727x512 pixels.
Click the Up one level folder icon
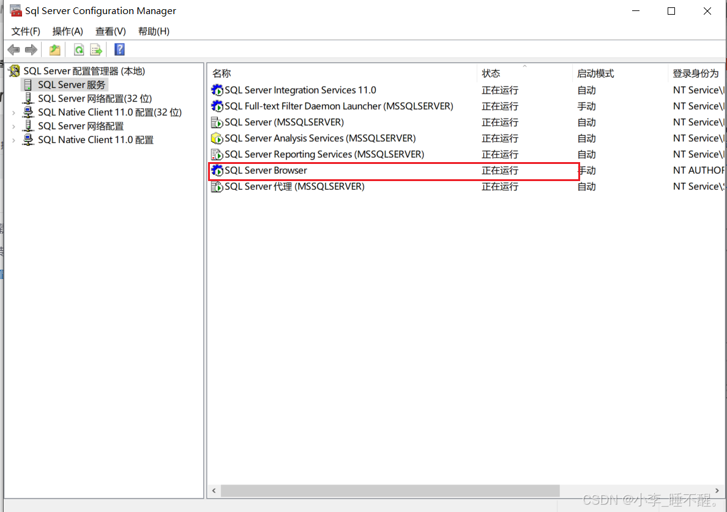(x=54, y=50)
